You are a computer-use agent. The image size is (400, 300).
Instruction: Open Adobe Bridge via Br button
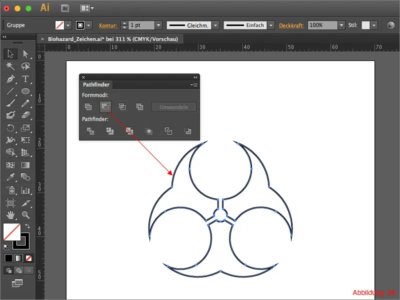(x=65, y=8)
